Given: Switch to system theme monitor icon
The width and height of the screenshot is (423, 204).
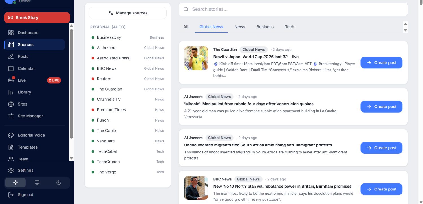Looking at the screenshot, I should click(x=37, y=183).
